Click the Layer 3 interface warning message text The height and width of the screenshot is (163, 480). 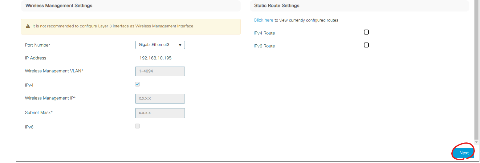point(113,26)
